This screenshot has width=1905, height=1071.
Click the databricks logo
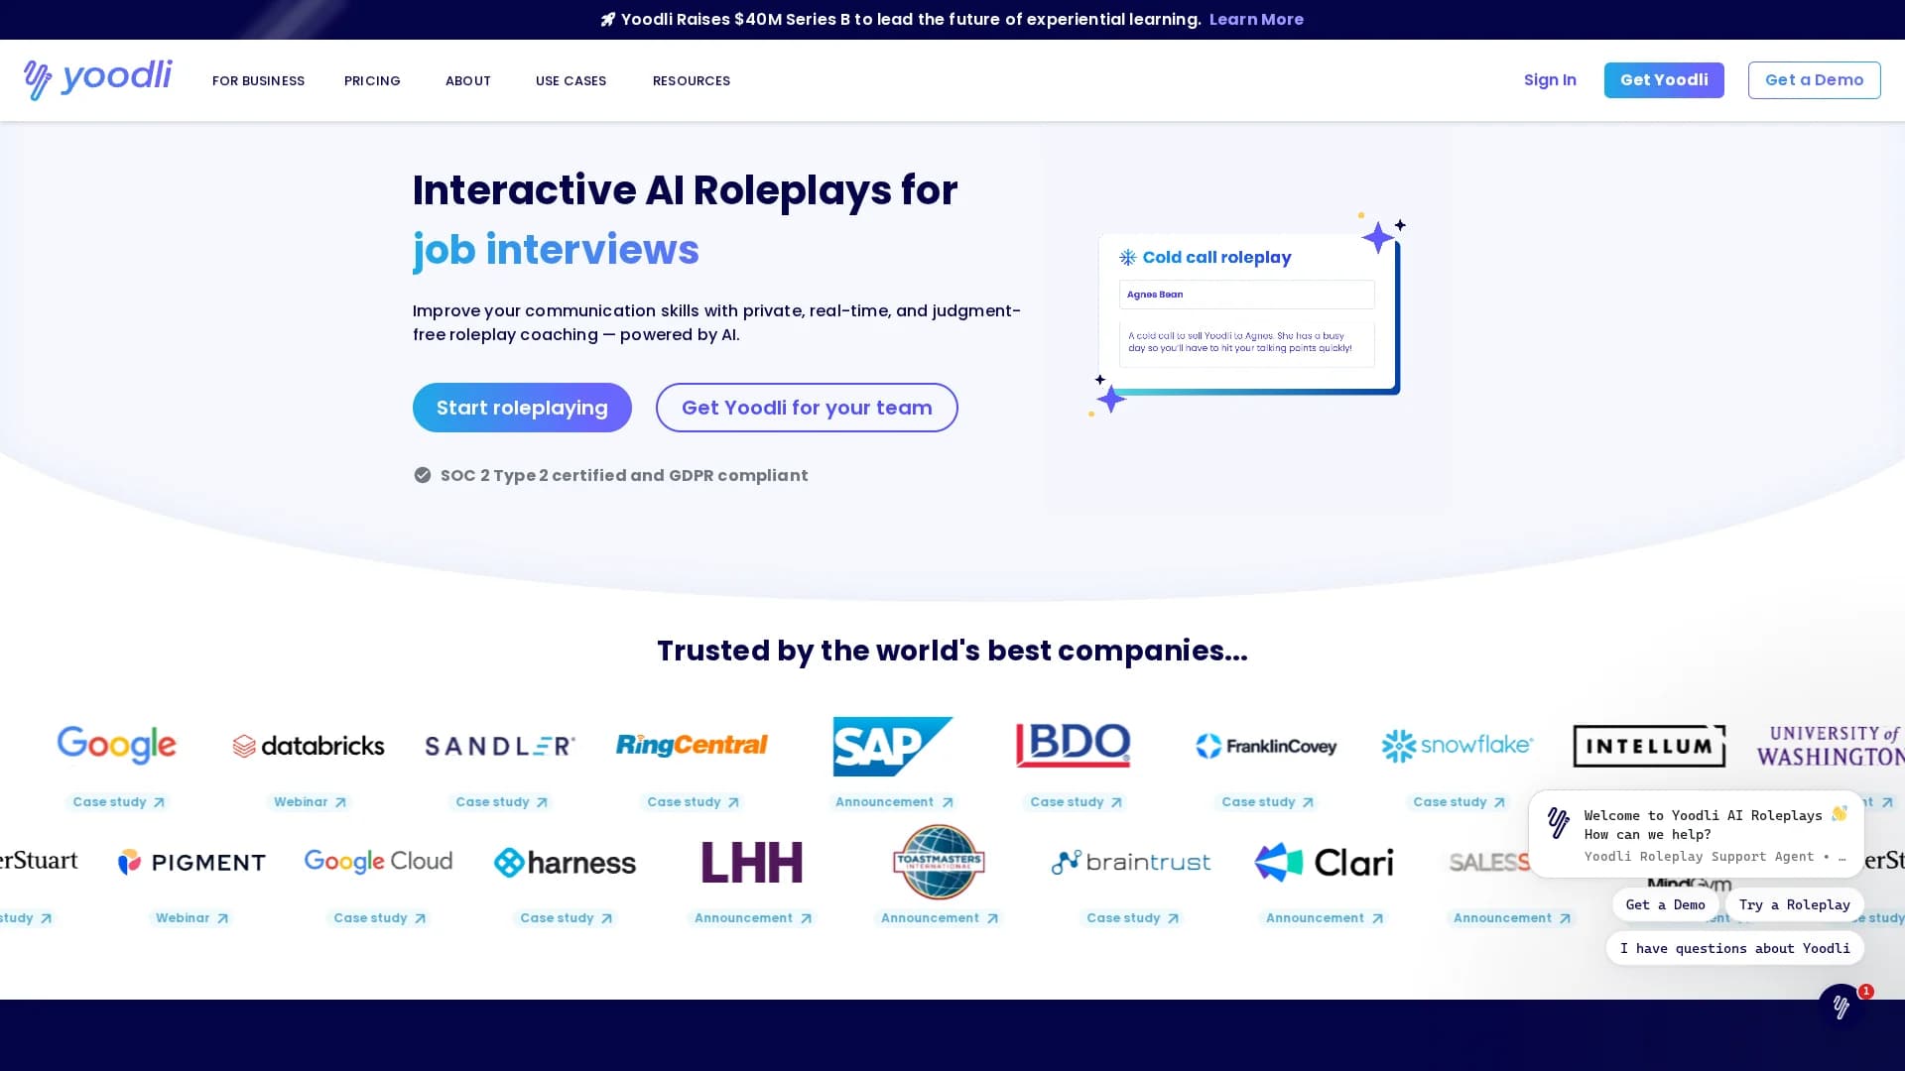tap(309, 746)
